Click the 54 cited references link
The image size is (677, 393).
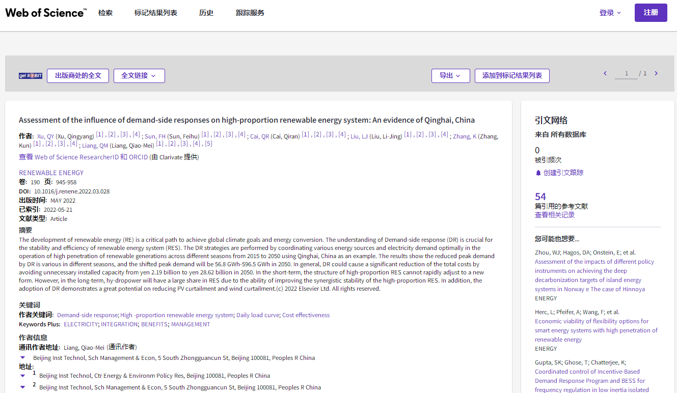pyautogui.click(x=540, y=196)
